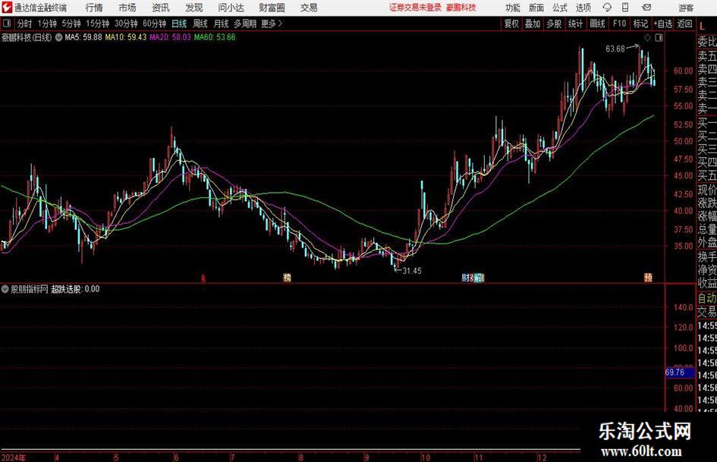Image resolution: width=717 pixels, height=462 pixels.
Task: Click the diamond icon above the chart
Action: point(647,37)
